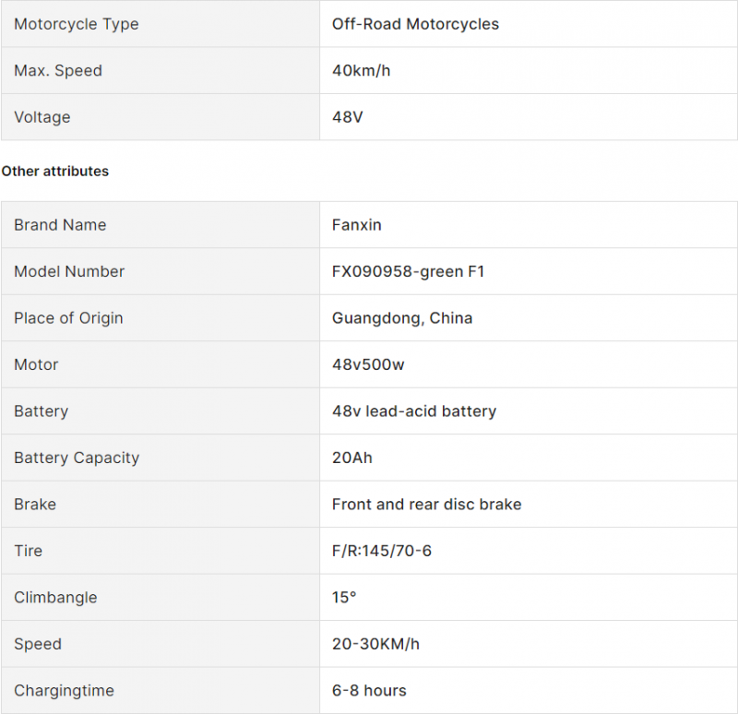
Task: Click the Climbangle label
Action: tap(55, 597)
